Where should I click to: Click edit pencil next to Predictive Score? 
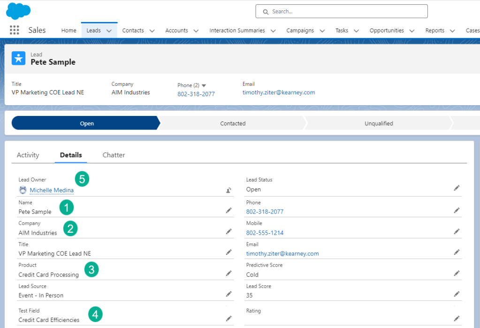click(457, 273)
